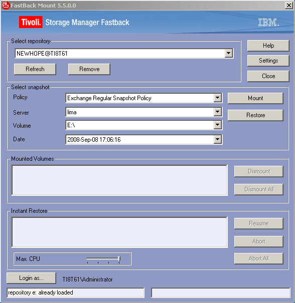The image size is (295, 303).
Task: Open the Server dropdown arrow
Action: click(218, 112)
